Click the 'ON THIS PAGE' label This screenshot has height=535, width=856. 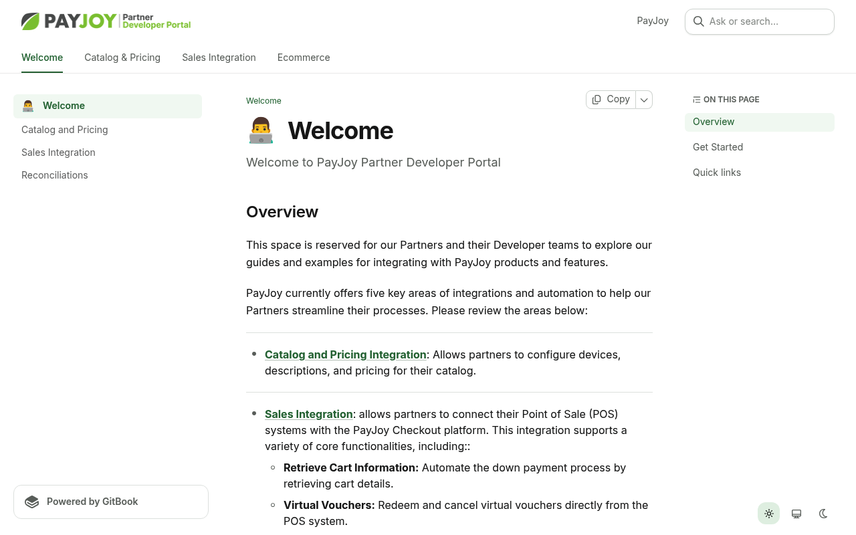coord(732,100)
